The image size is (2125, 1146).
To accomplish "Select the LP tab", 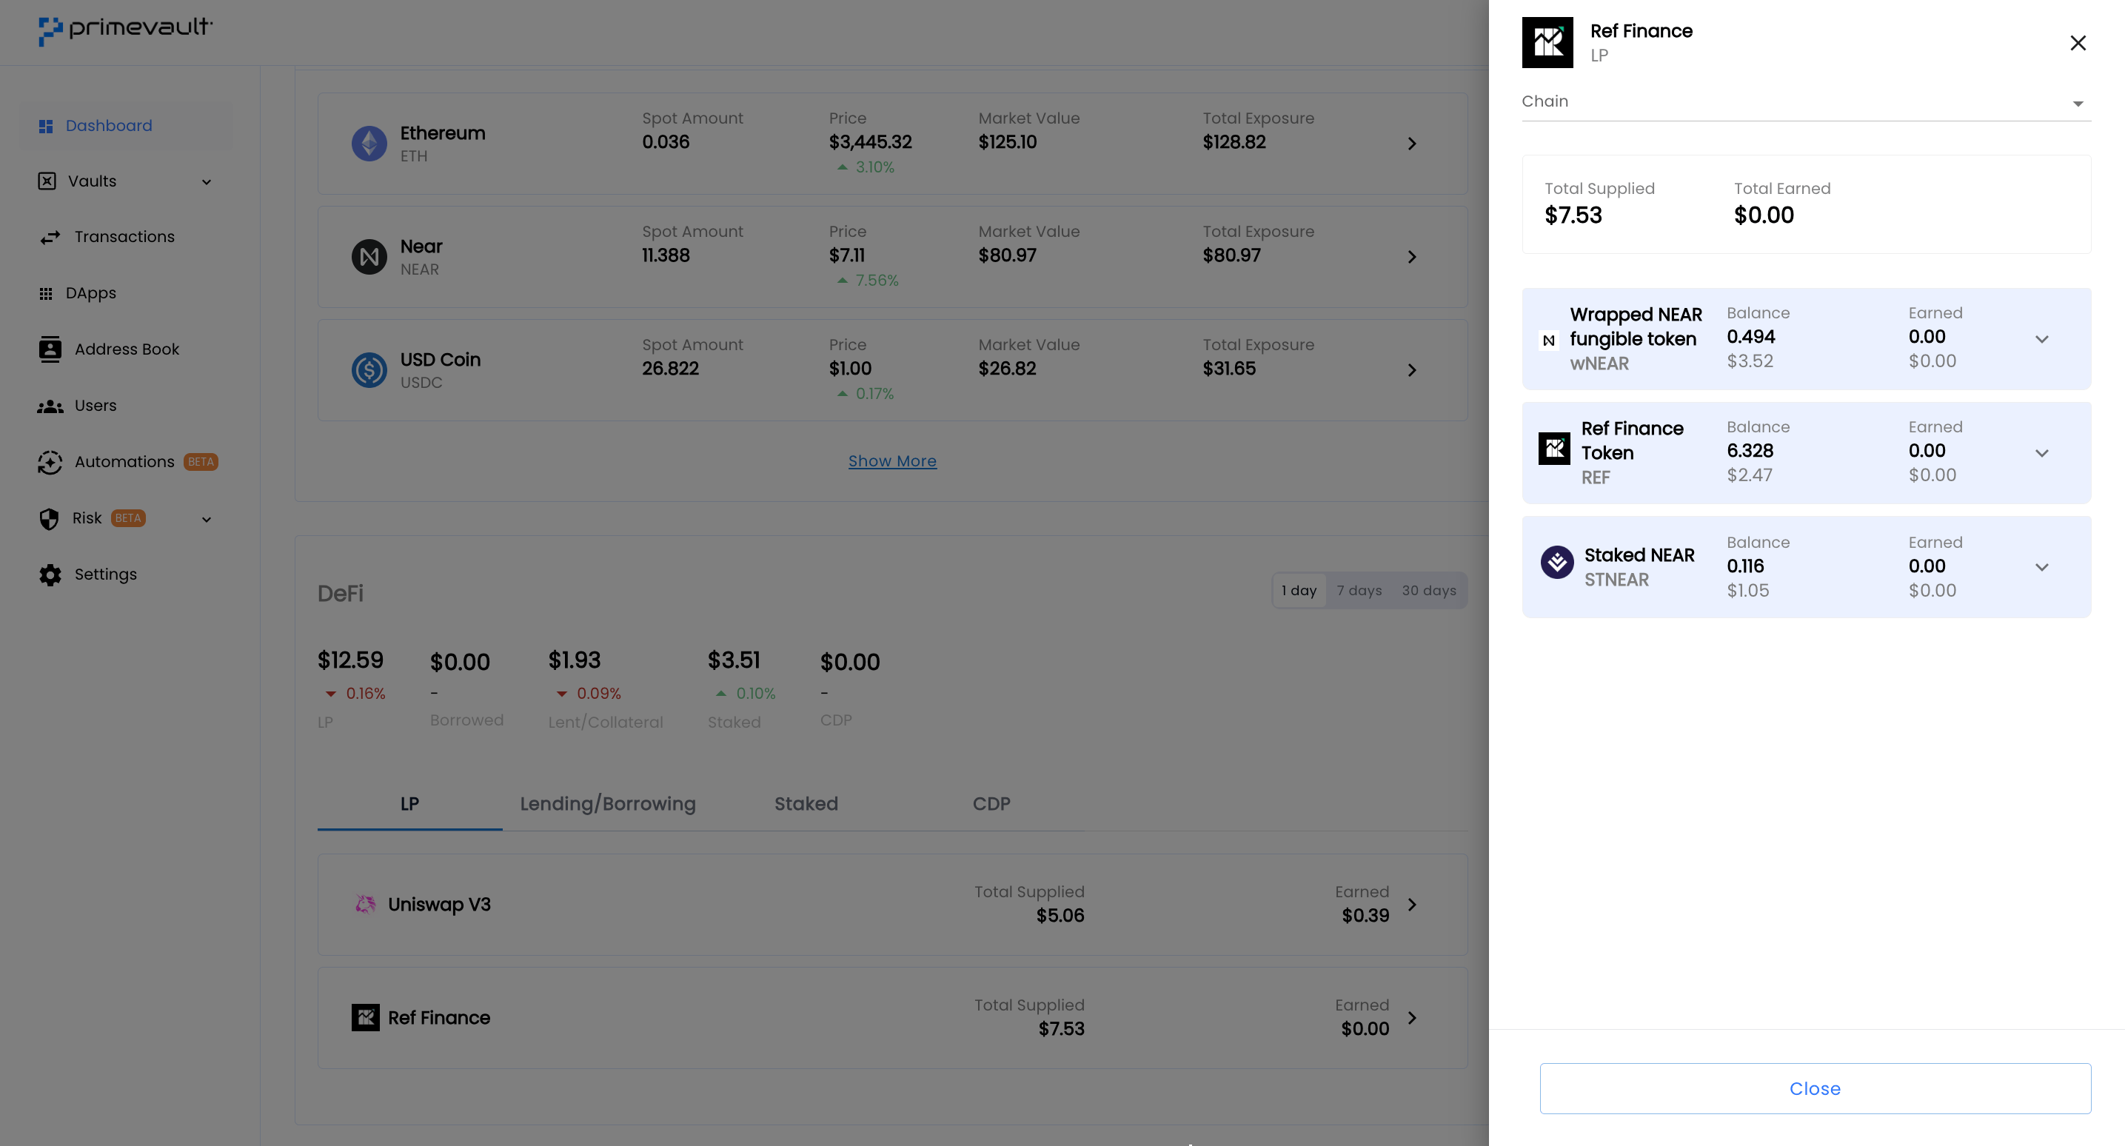I will point(410,803).
